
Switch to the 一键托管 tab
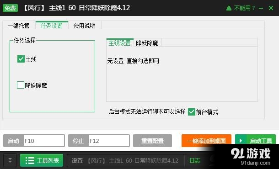pos(19,26)
